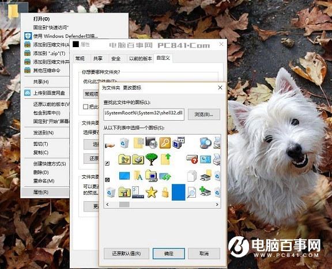332x269 pixels.
Task: Close the Properties window behind the dialog
Action: click(x=221, y=44)
